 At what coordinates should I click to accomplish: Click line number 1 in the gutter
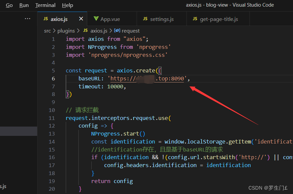tap(53, 39)
